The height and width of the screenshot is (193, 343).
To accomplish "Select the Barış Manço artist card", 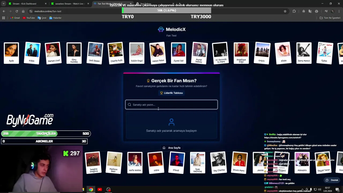I will pyautogui.click(x=304, y=53).
